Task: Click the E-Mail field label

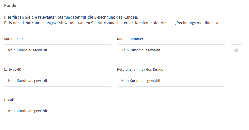Action: (x=9, y=100)
